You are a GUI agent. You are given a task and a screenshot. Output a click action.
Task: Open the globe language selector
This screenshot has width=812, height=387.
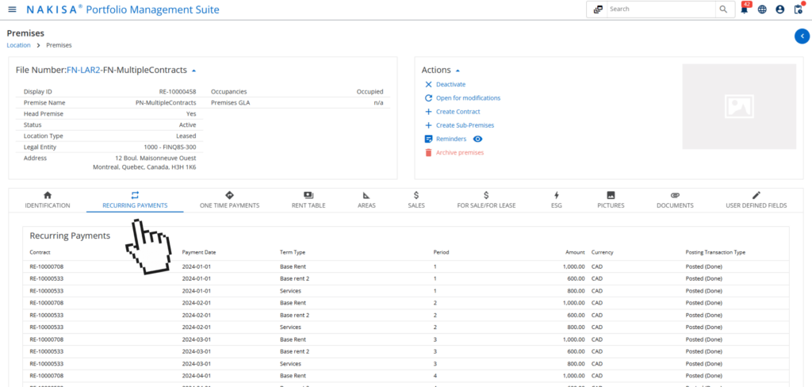click(x=762, y=10)
